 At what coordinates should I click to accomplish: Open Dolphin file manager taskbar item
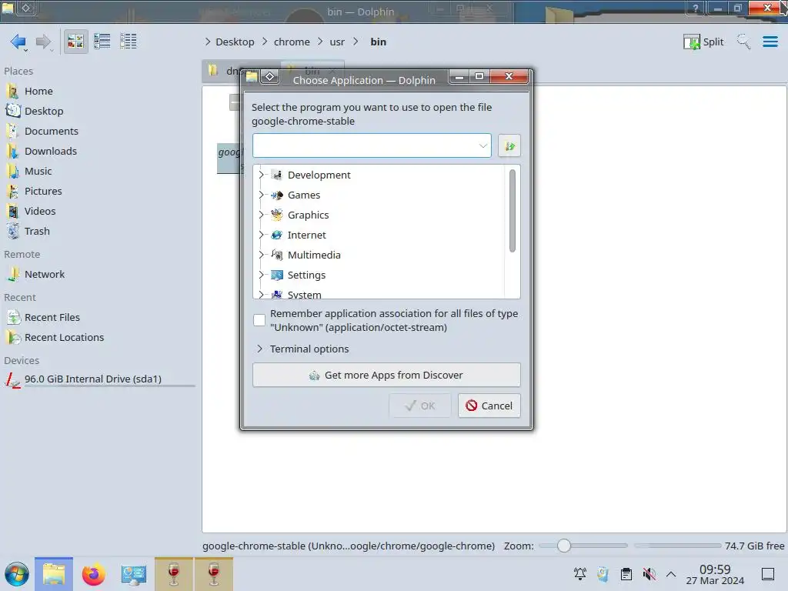click(54, 574)
